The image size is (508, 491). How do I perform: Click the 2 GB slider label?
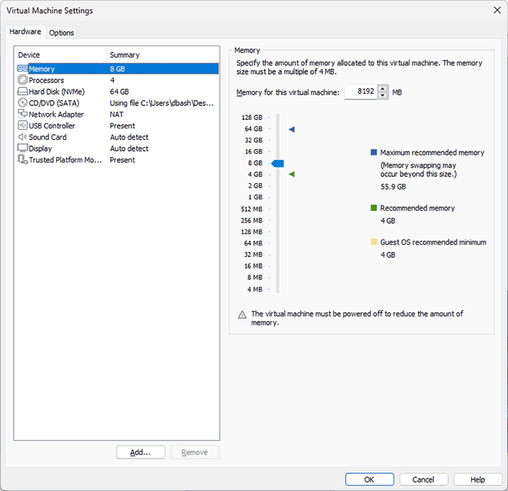[255, 185]
